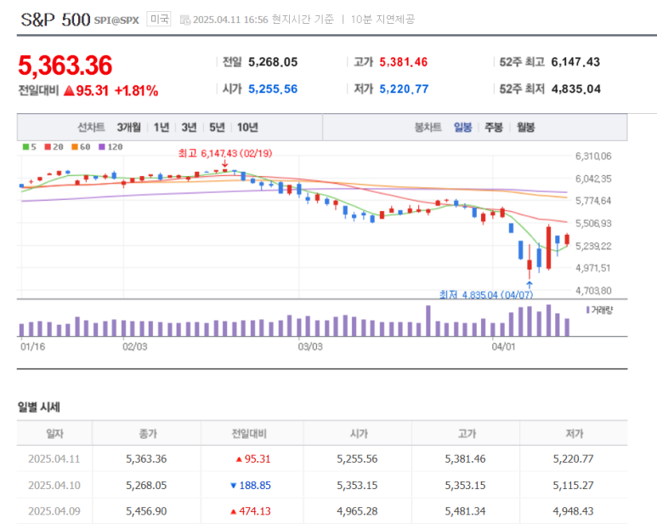Viewport: 657px width, 524px height.
Task: Select the 주봉 candlestick chart
Action: click(x=494, y=128)
